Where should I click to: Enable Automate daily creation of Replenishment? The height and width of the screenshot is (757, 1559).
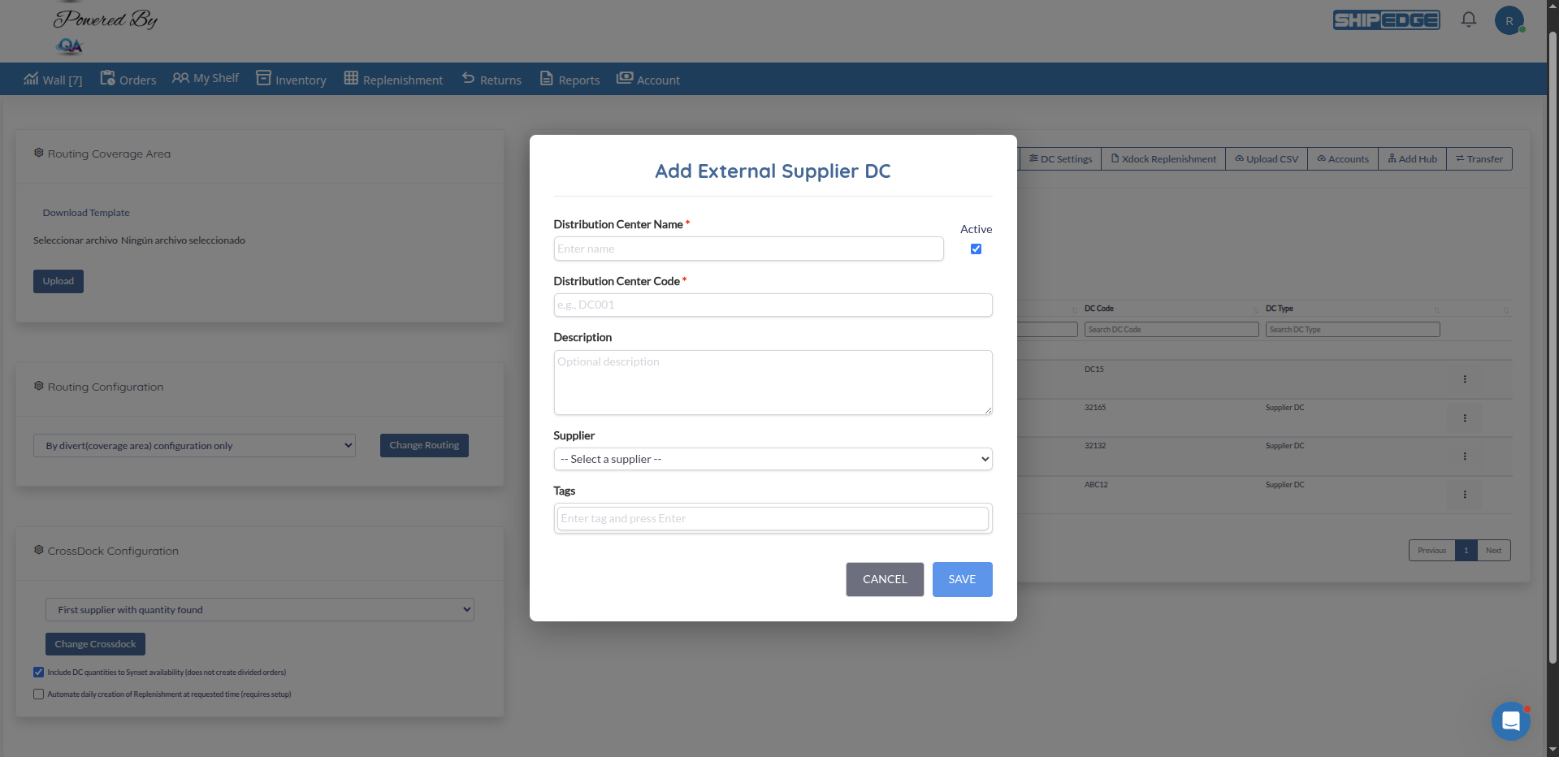click(x=38, y=694)
